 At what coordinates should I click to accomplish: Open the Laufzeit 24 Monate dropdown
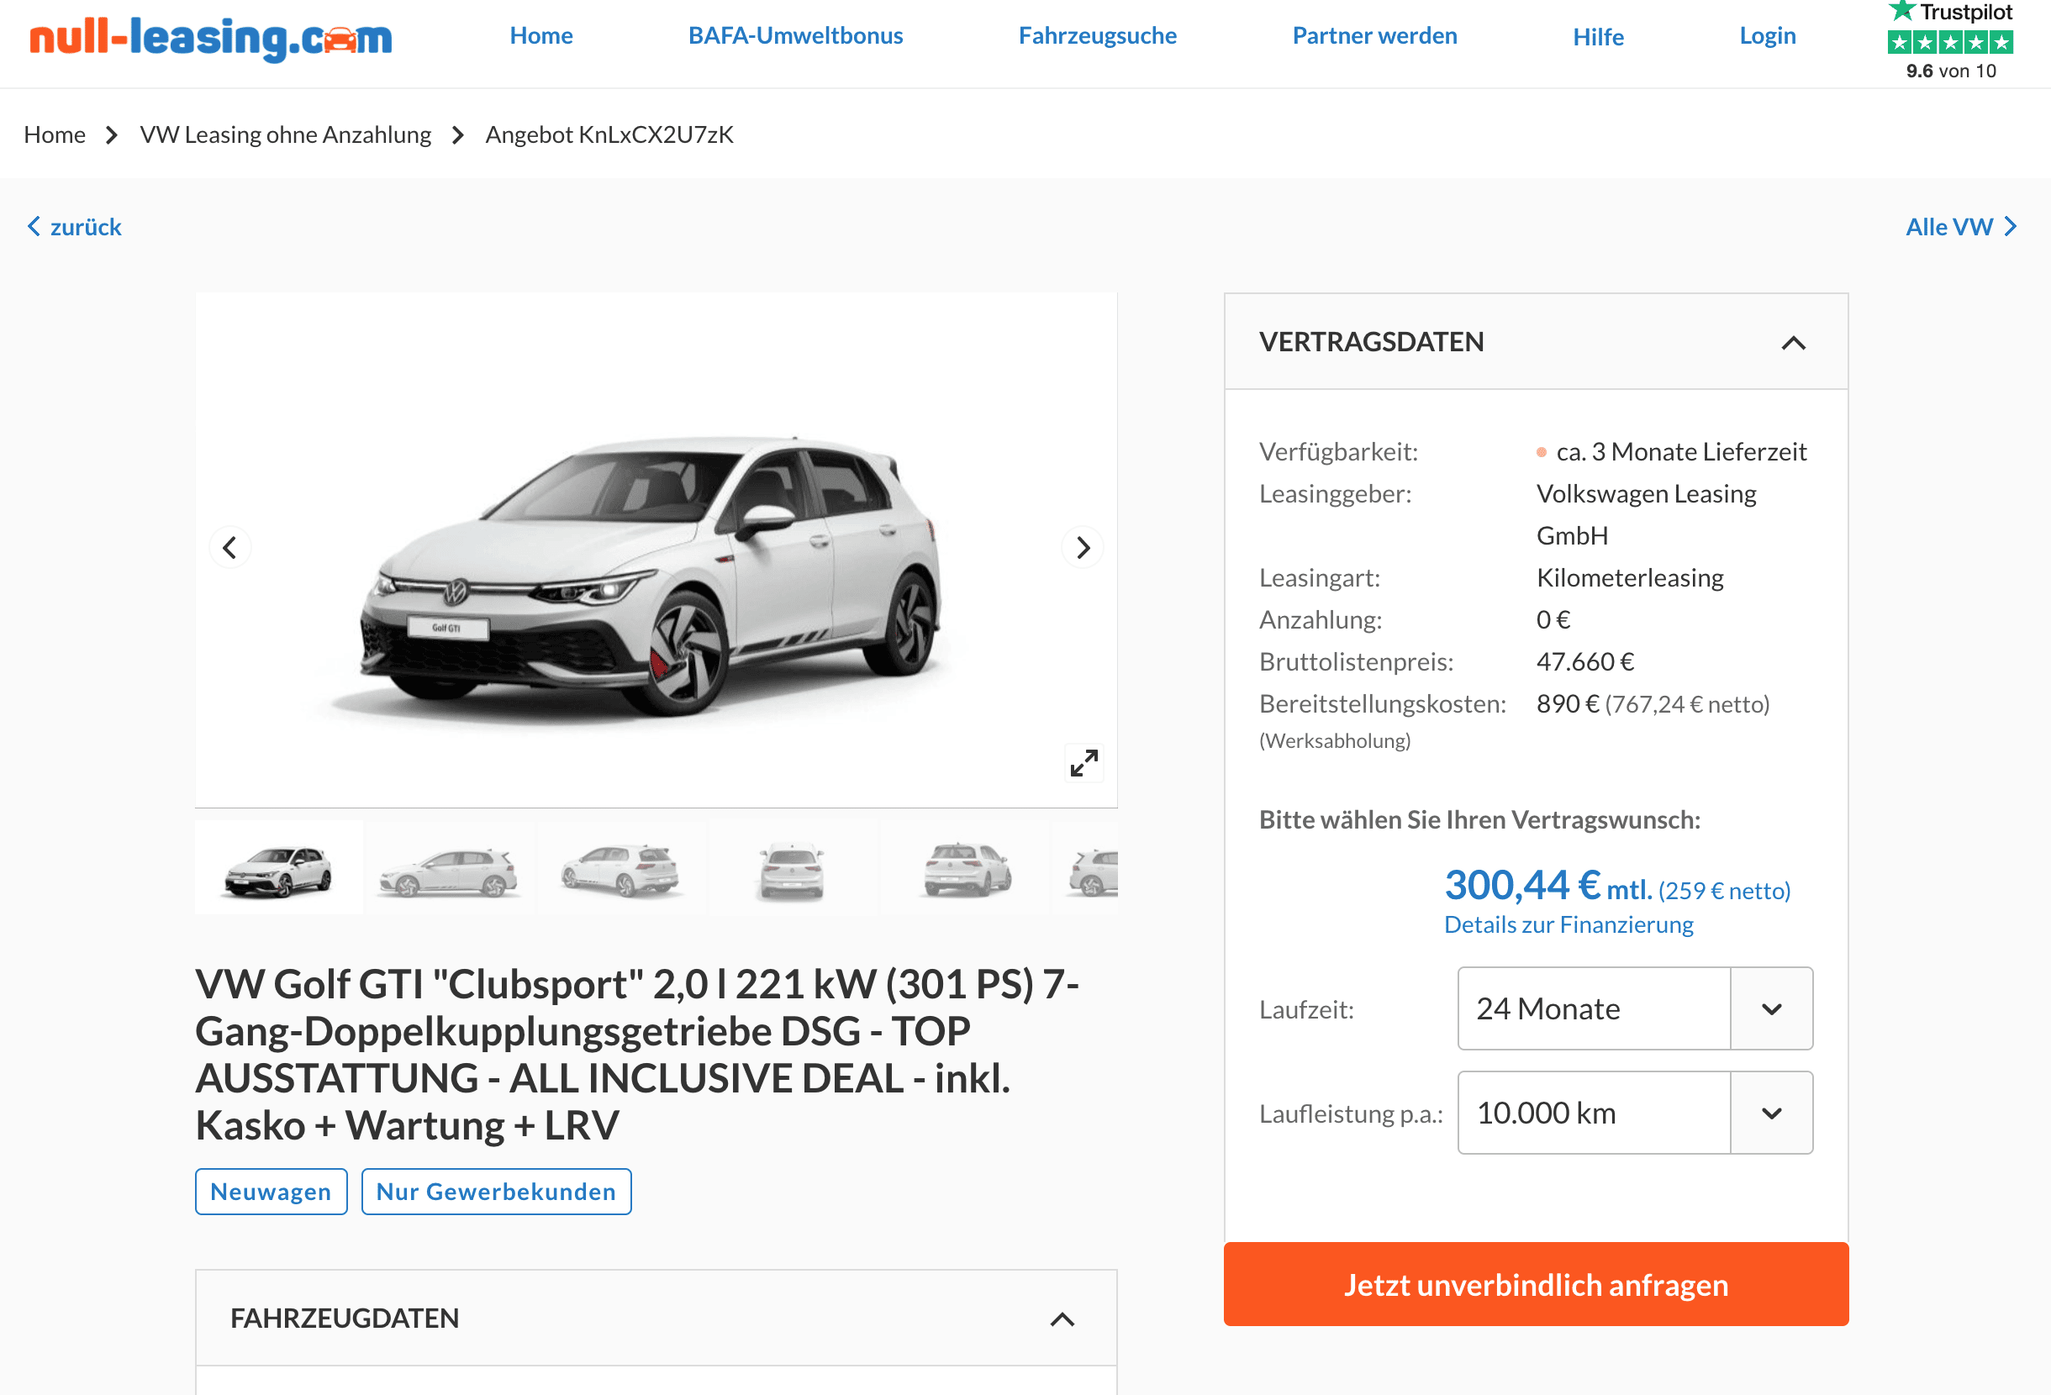tap(1635, 1008)
